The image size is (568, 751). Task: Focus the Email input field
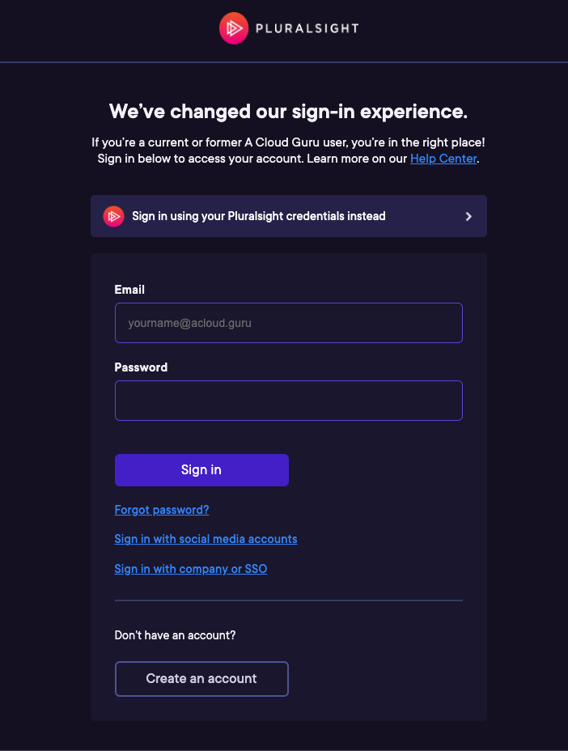[288, 322]
